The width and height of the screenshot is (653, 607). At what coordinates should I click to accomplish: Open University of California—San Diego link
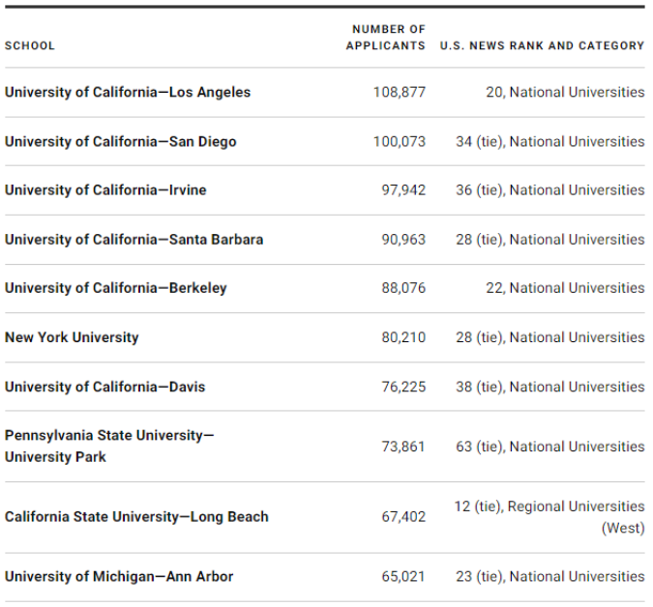tap(121, 142)
